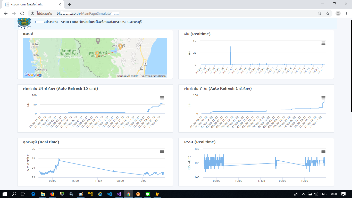Screen dimensions: 352x198
Task: Open the 24-hour accumulated rain chart menu
Action: click(x=162, y=98)
